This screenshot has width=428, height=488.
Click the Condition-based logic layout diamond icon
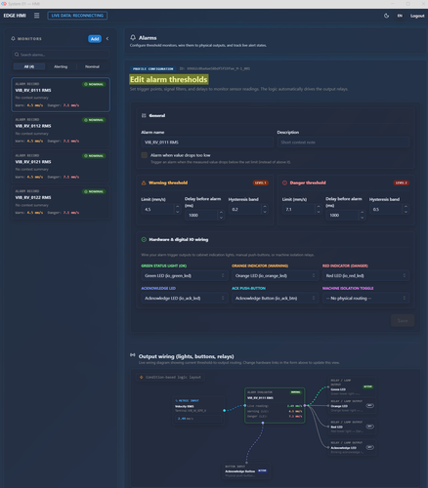click(x=141, y=378)
